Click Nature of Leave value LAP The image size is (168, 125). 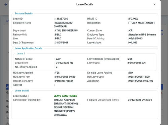pyautogui.click(x=58, y=59)
